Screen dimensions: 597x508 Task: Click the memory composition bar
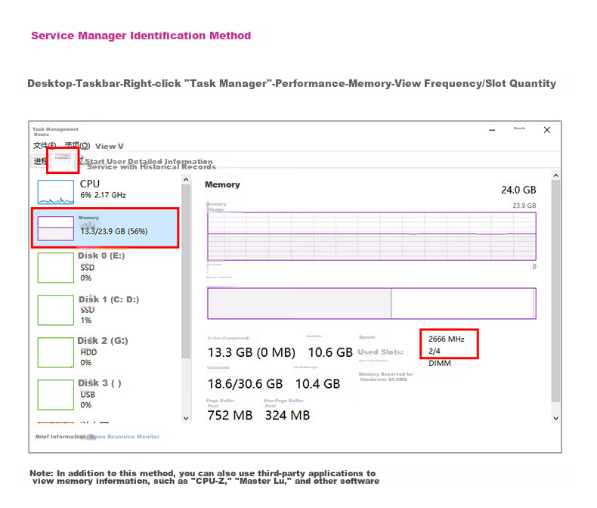tap(372, 303)
